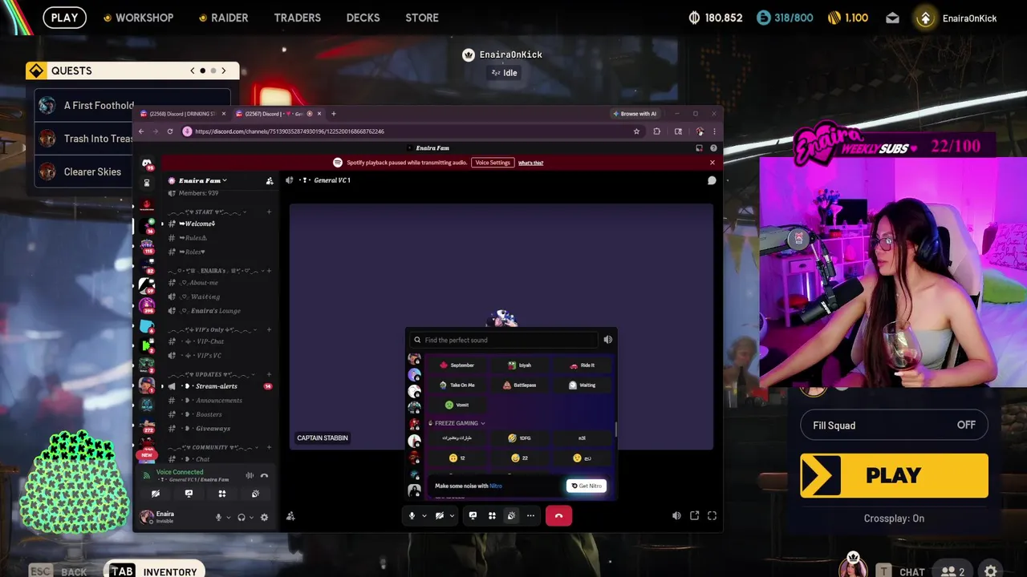Open input device arrow in user panel
Viewport: 1027px width, 577px height.
coord(228,518)
